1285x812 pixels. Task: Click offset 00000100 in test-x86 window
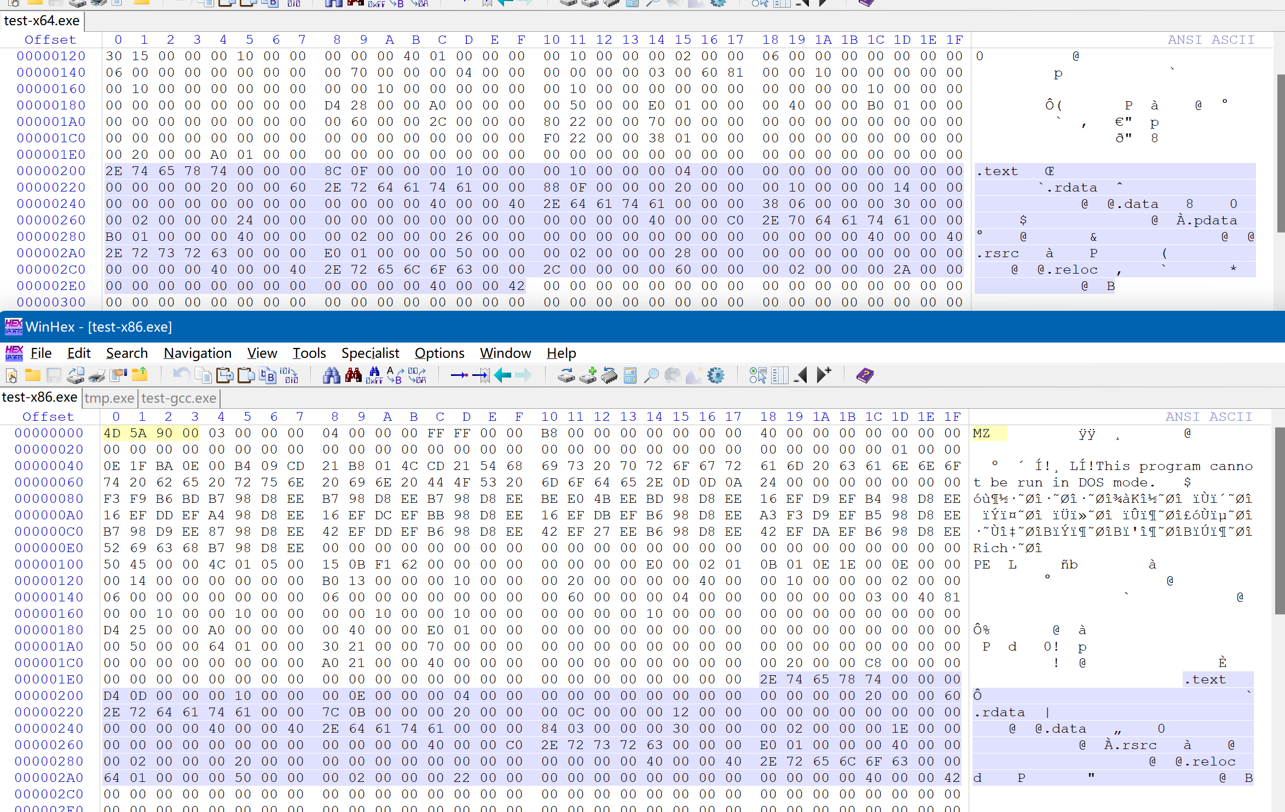click(x=49, y=565)
